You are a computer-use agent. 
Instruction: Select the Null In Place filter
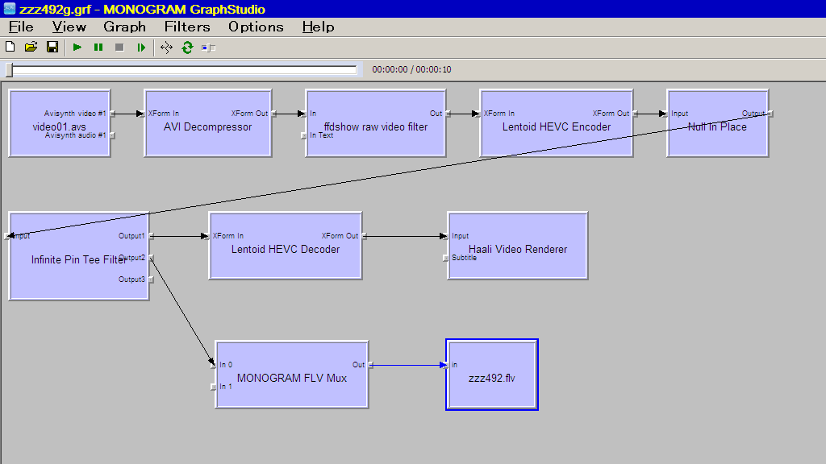(x=717, y=123)
